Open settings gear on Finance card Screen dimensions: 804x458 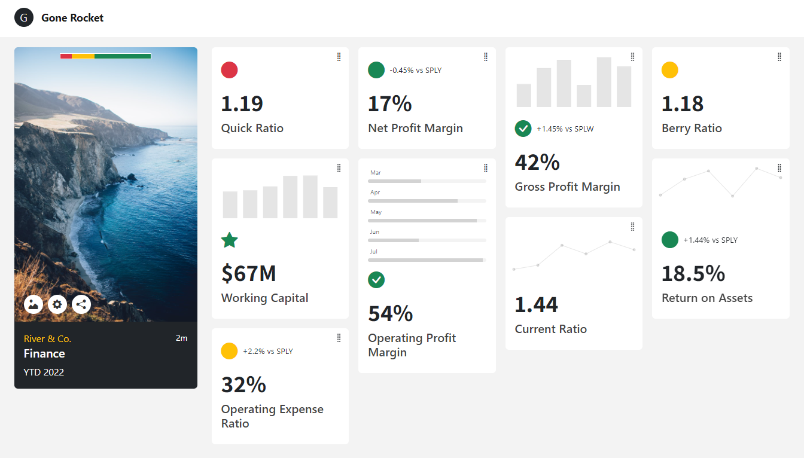pos(57,304)
